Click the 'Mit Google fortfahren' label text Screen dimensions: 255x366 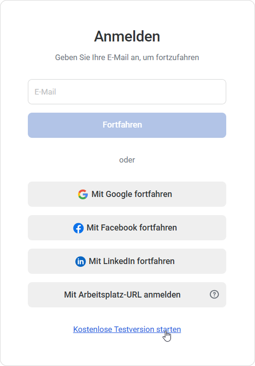pos(131,194)
